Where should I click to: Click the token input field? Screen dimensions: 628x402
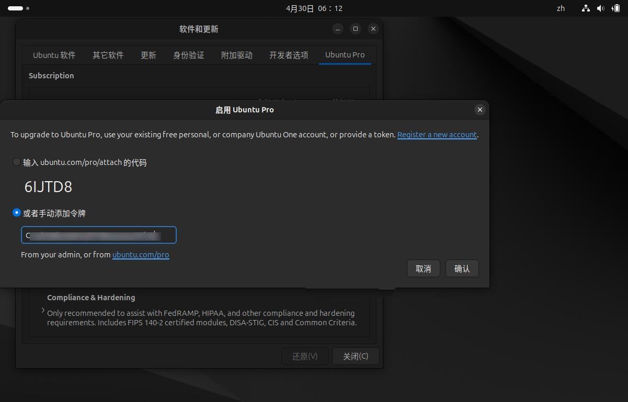click(98, 235)
